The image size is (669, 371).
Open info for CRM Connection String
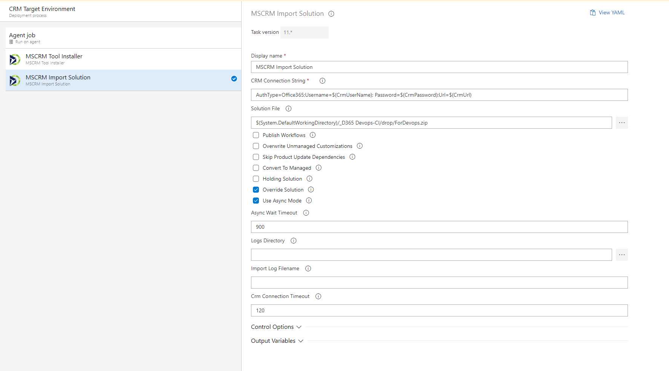(322, 81)
